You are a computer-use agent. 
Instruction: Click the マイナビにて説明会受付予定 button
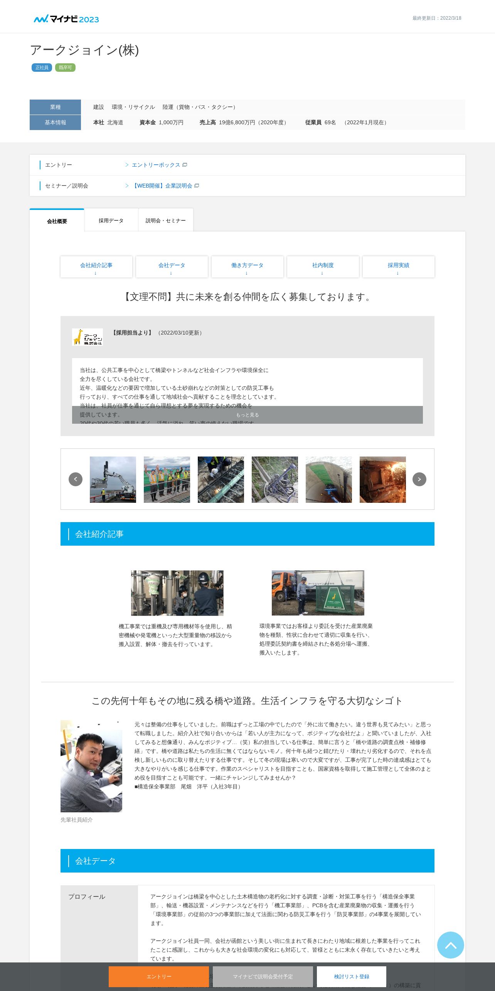(263, 976)
